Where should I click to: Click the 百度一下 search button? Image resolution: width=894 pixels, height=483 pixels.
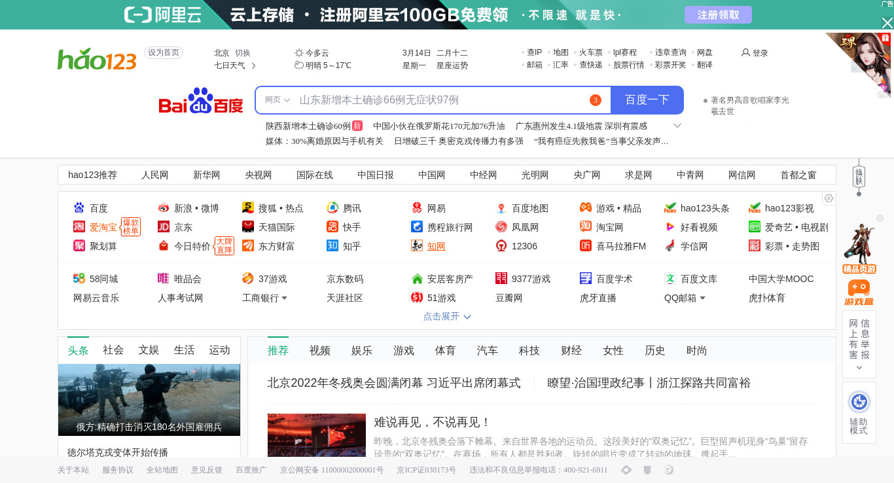647,100
